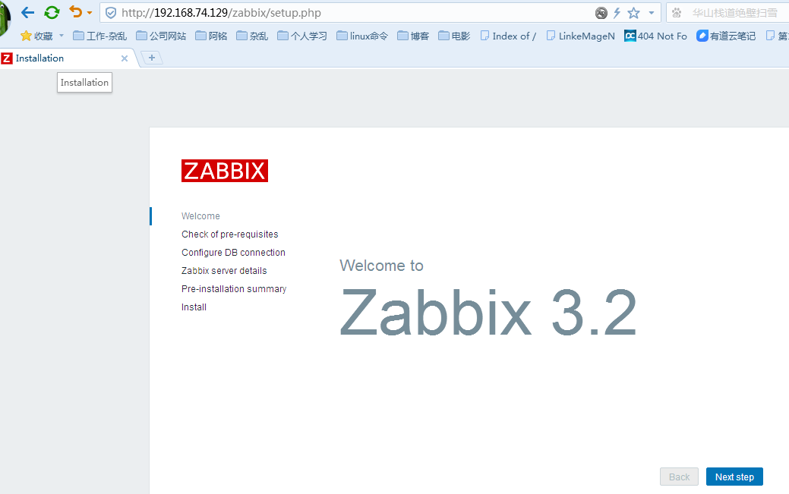
Task: Click the browser back arrow
Action: point(27,13)
